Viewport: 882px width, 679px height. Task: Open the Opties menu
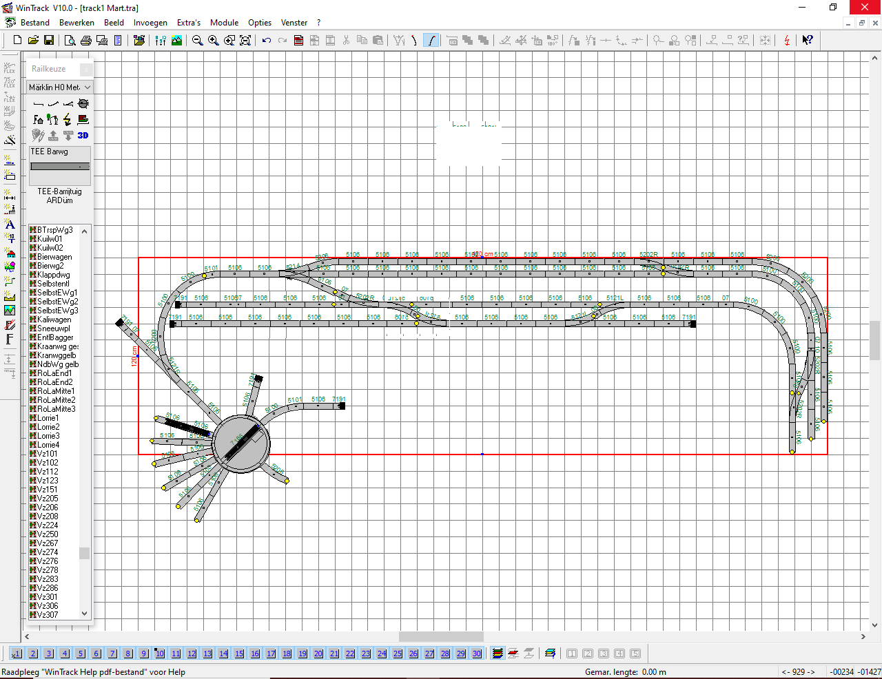click(260, 23)
